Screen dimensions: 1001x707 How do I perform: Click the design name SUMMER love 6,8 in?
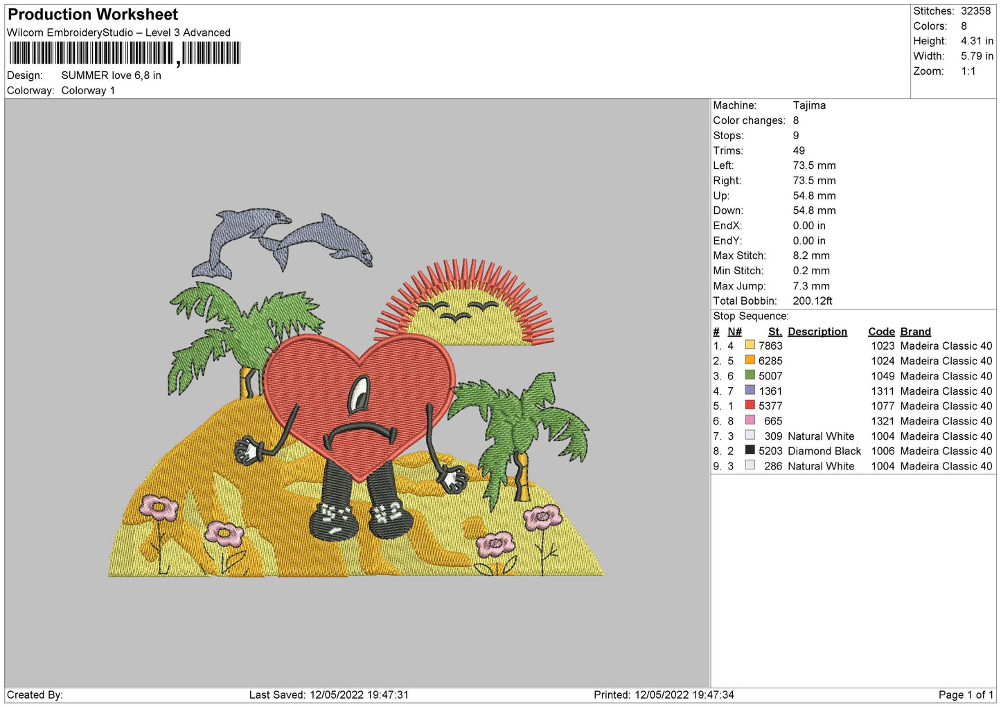pyautogui.click(x=111, y=75)
